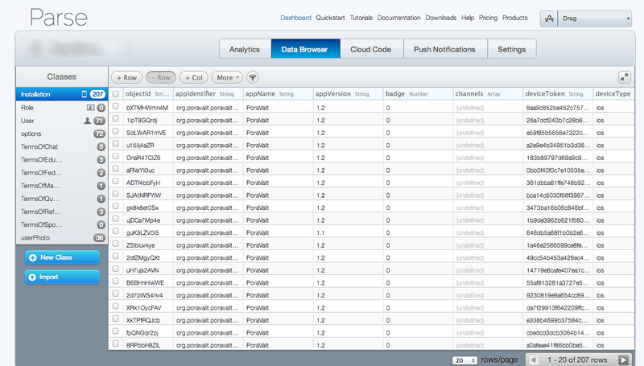Image resolution: width=644 pixels, height=366 pixels.
Task: Click the person icon beside User
Action: (87, 121)
